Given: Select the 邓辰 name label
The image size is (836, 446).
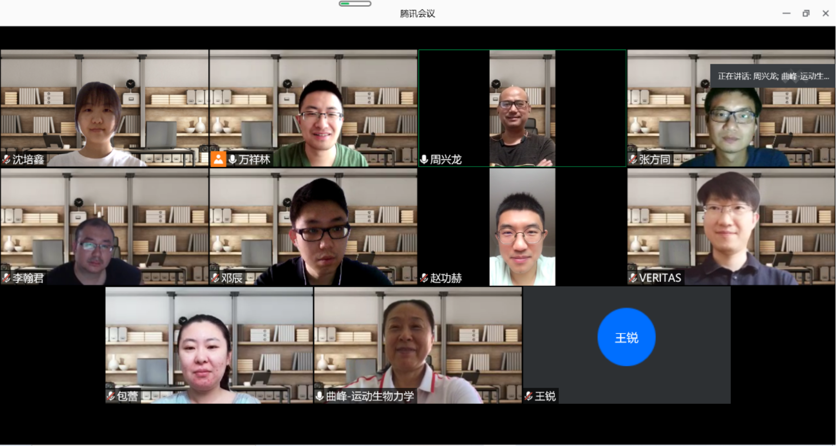Looking at the screenshot, I should coord(232,278).
